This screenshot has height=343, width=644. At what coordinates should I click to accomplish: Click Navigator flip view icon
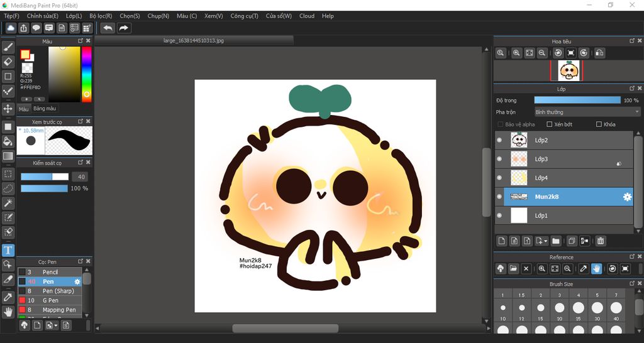tap(599, 53)
